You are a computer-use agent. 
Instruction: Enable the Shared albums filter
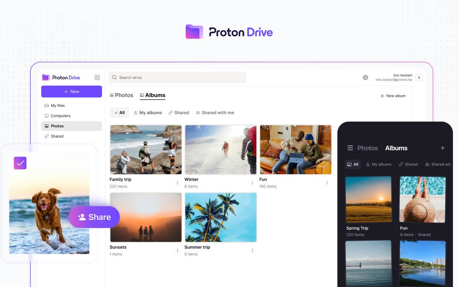[179, 113]
